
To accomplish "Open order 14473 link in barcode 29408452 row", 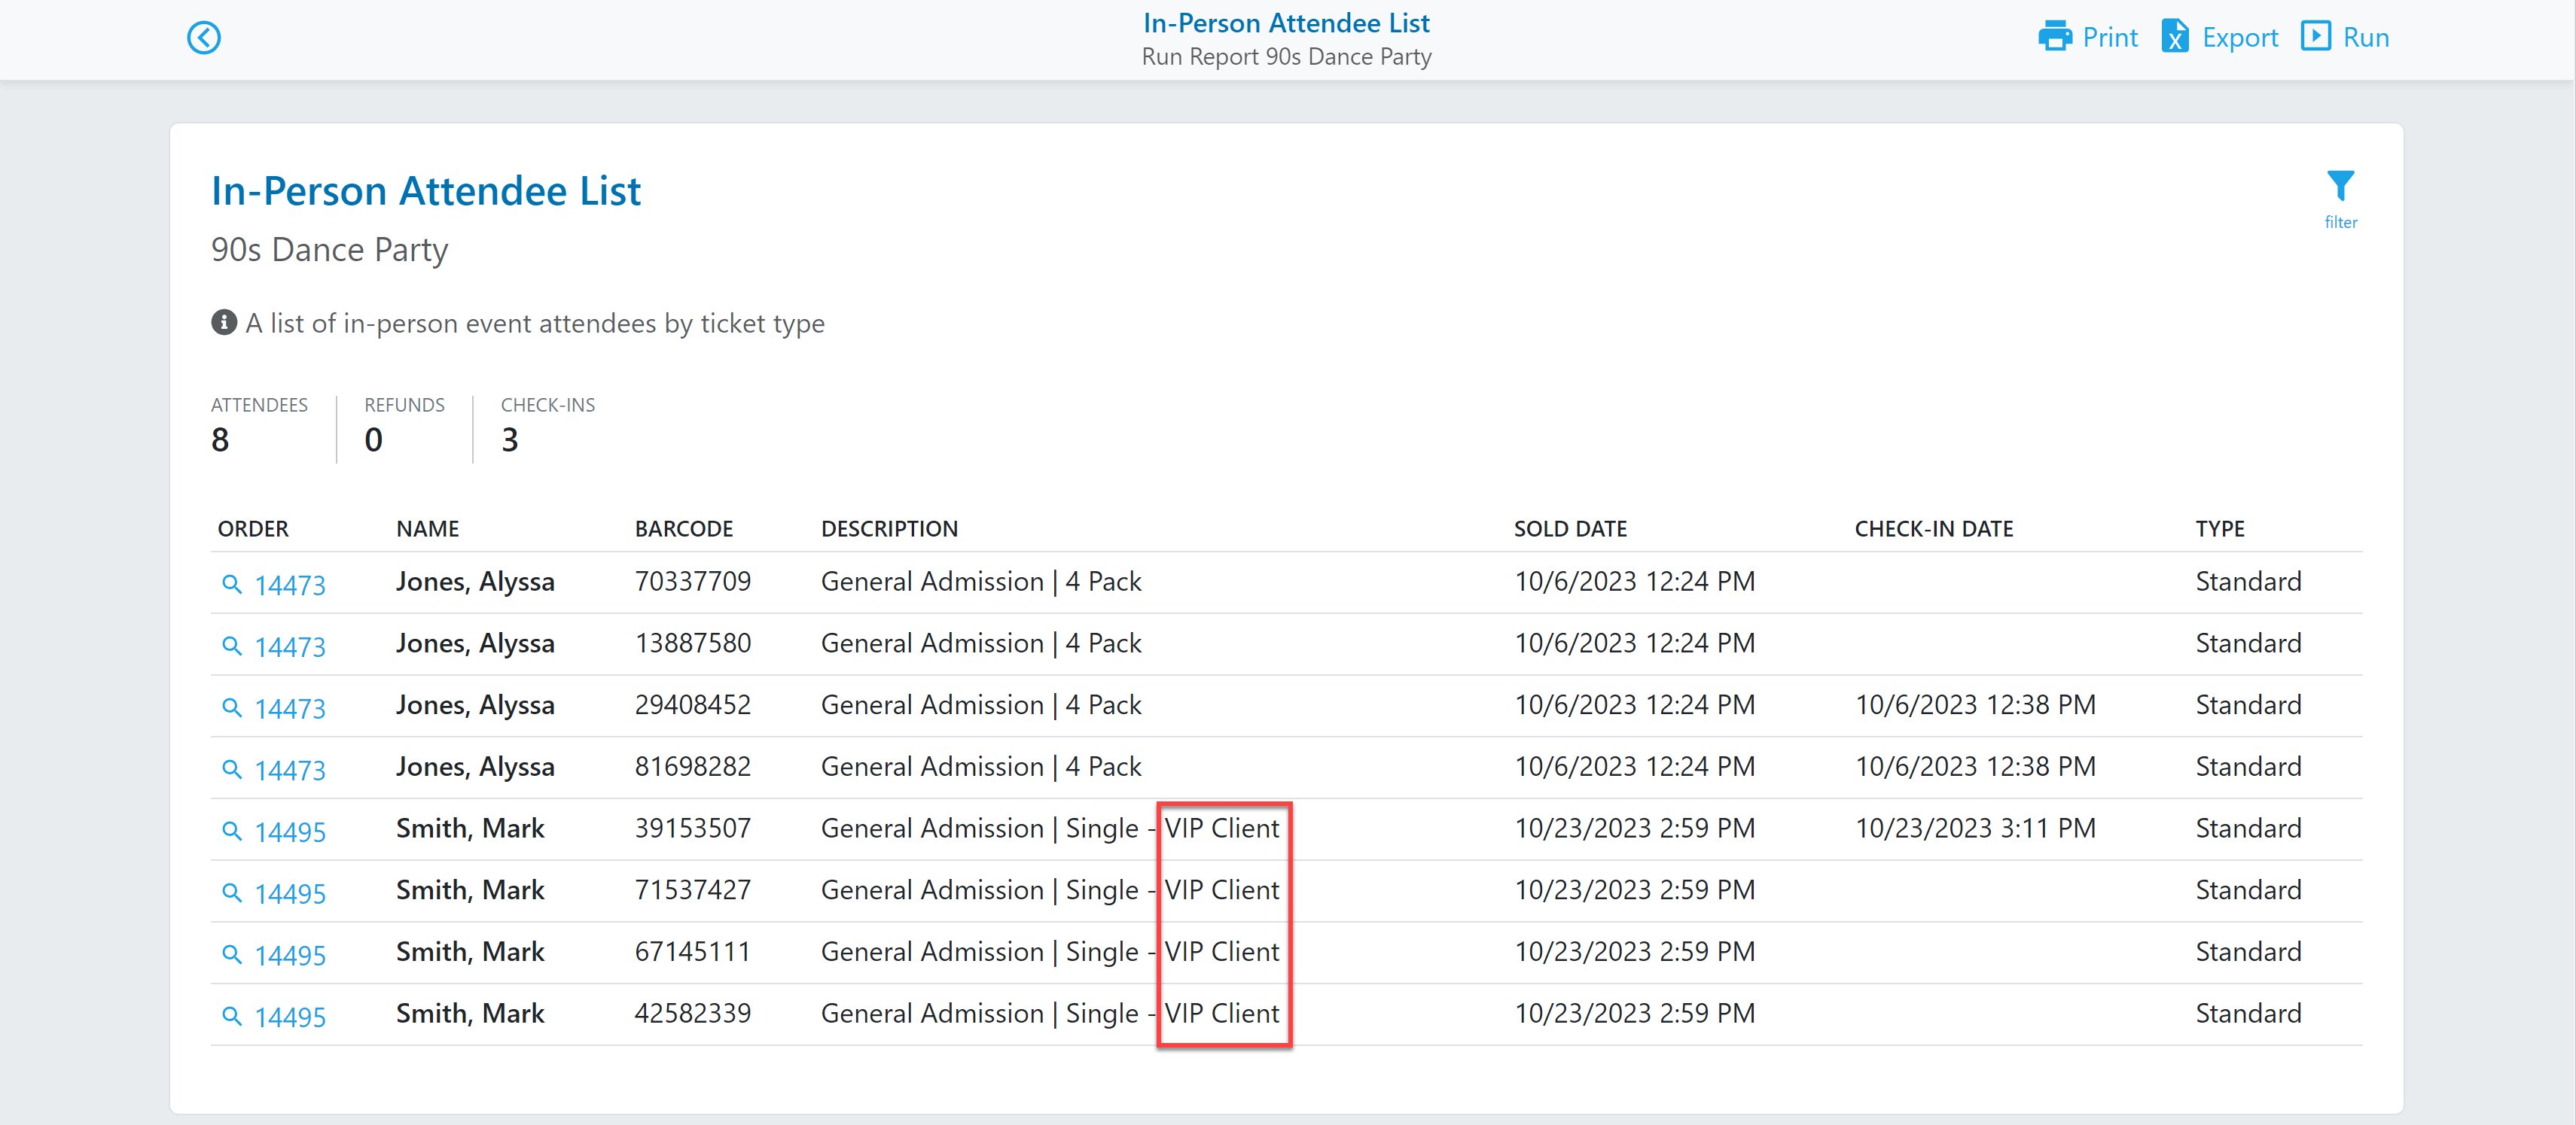I will click(290, 710).
